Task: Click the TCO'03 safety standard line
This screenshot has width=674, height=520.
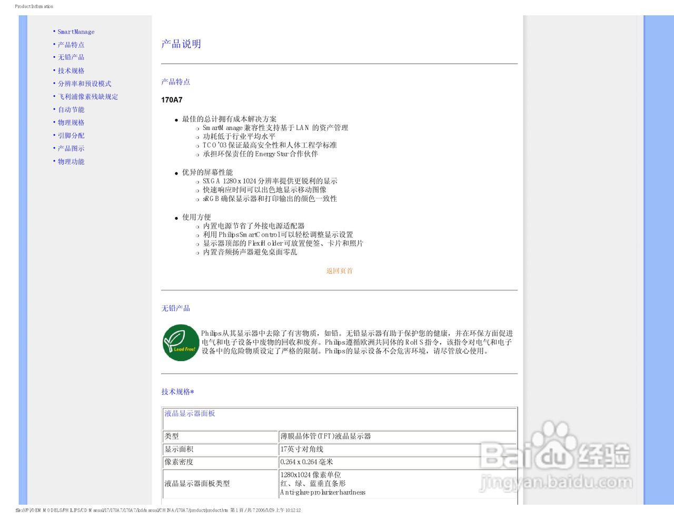Action: [270, 145]
